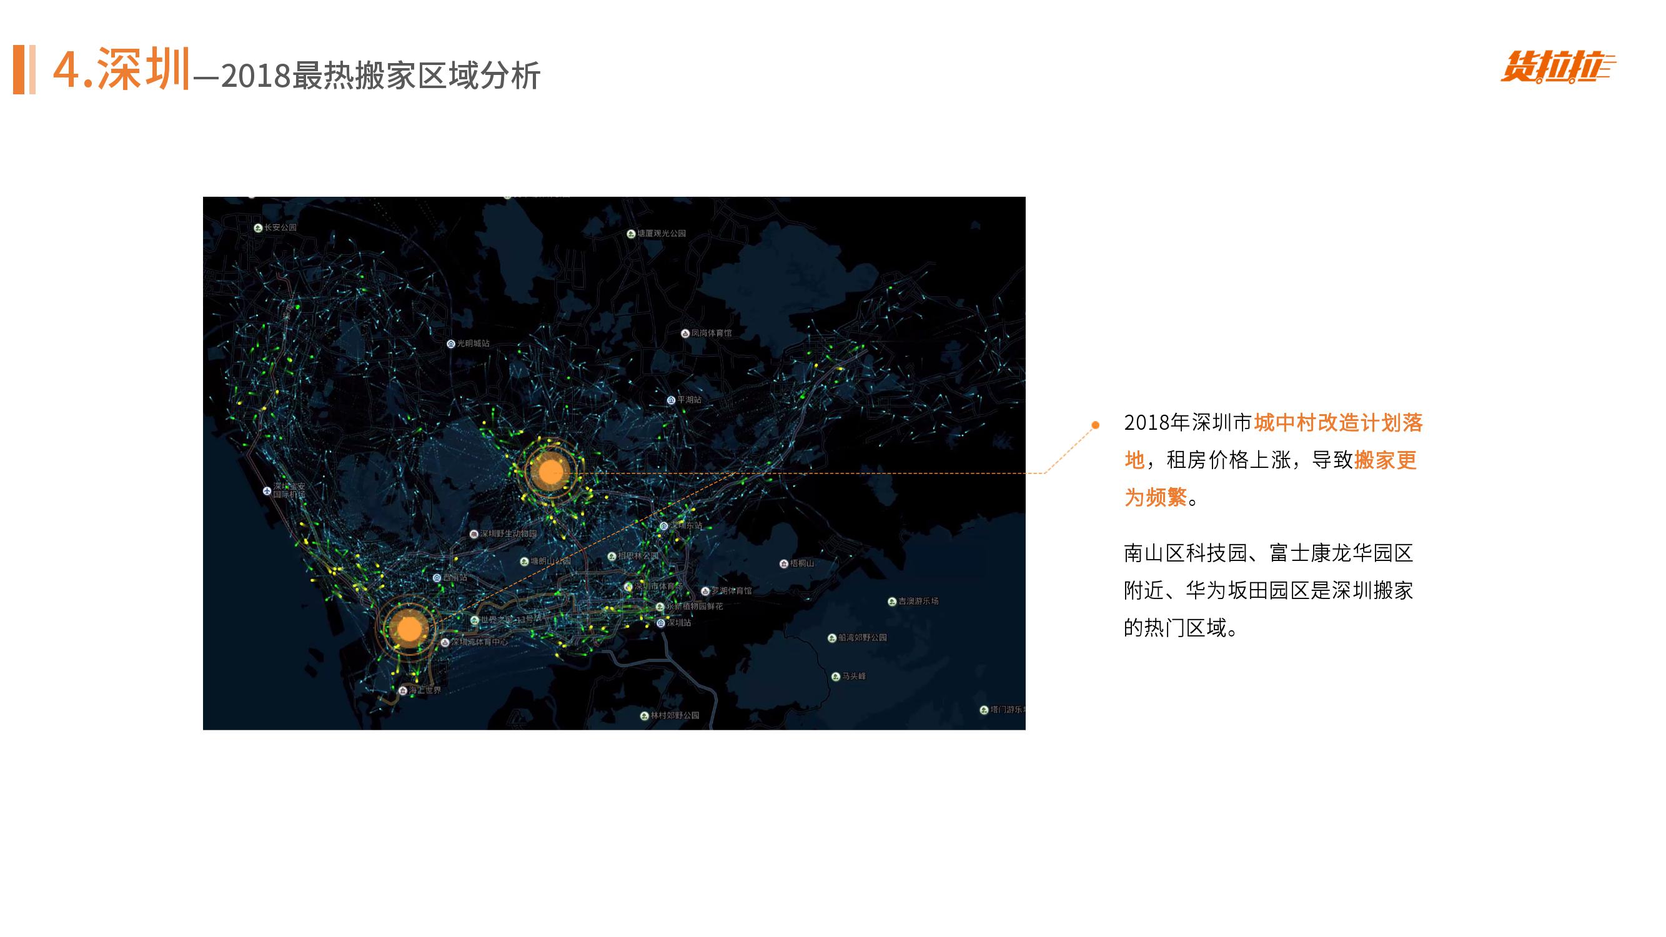Click the highlighted text 城中村改造计划落
The image size is (1666, 937).
[1337, 422]
